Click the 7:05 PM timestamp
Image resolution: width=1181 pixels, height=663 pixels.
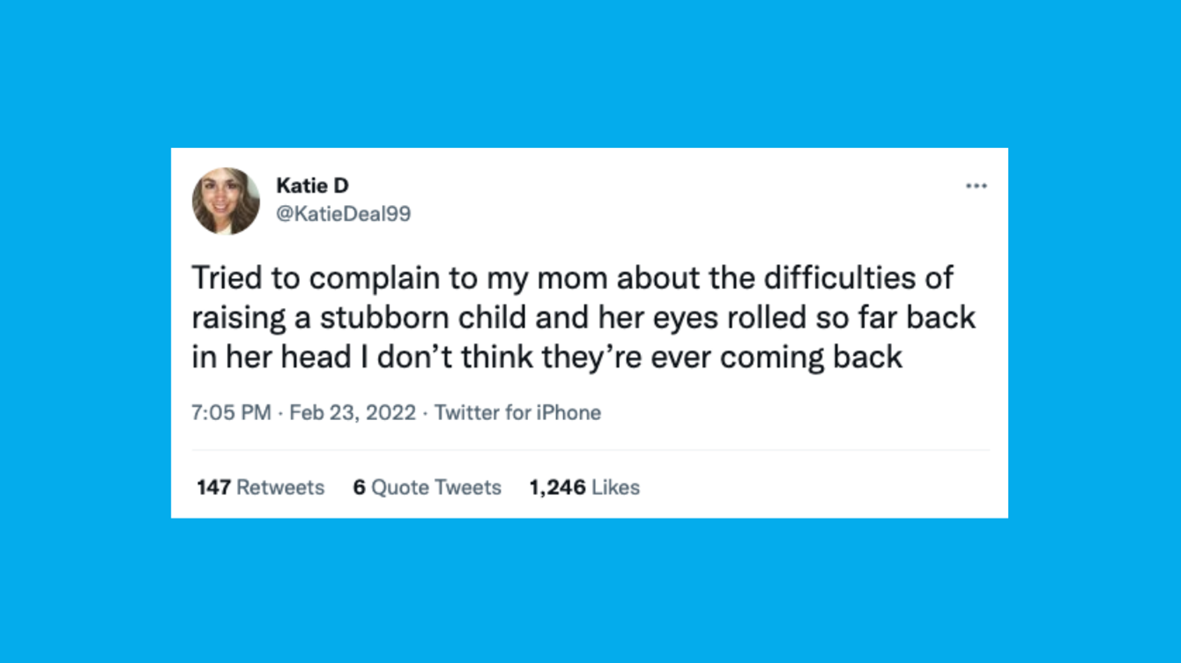[x=231, y=413]
